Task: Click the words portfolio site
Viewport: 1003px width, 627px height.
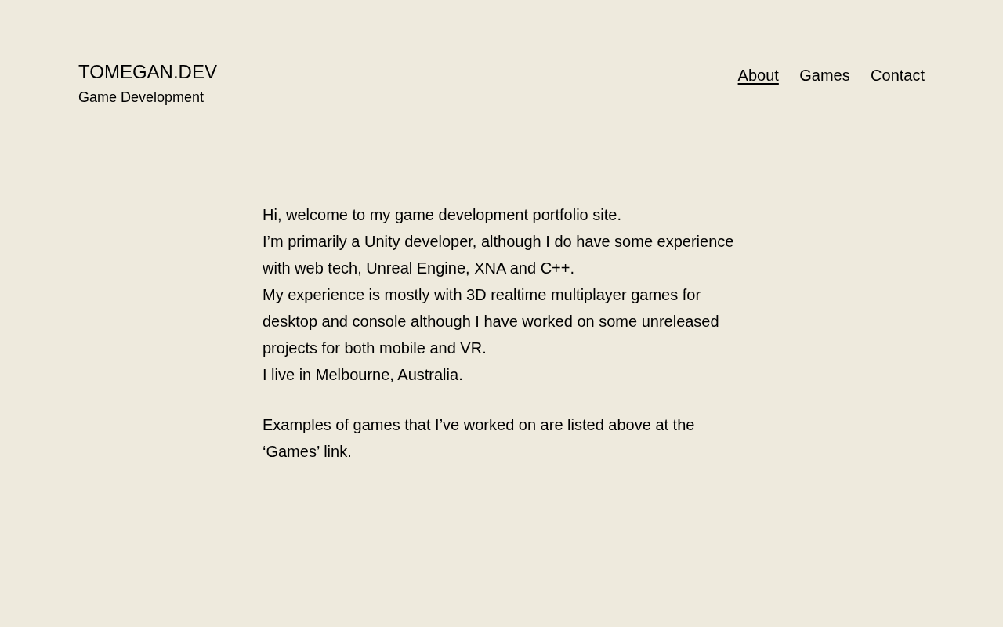Action: click(577, 215)
